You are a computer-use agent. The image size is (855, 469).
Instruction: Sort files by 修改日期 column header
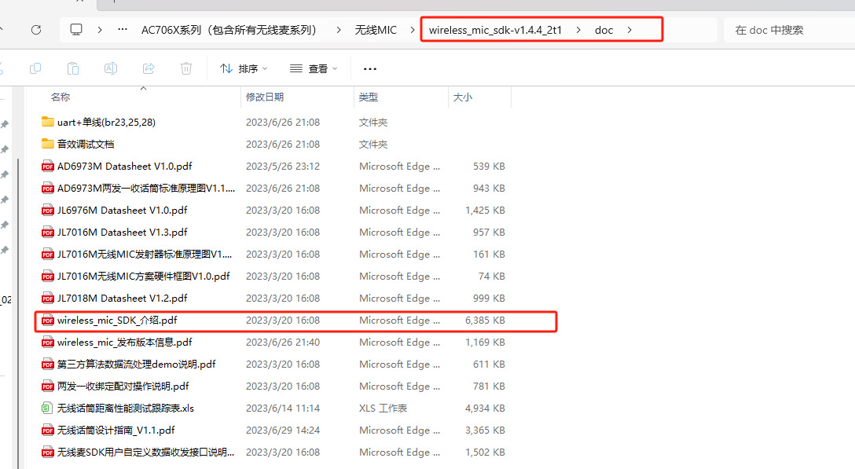pyautogui.click(x=265, y=97)
